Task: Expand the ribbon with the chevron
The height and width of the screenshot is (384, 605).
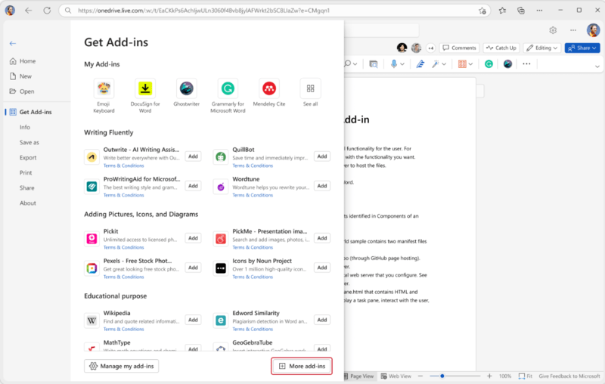Action: click(597, 67)
